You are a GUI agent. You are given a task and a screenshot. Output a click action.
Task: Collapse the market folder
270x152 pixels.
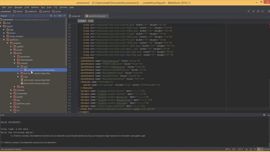1,26
